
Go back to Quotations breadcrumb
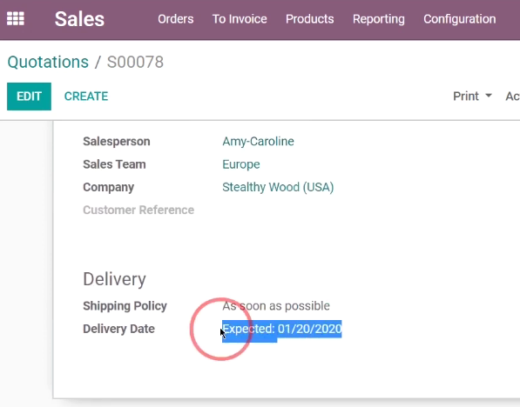(x=48, y=62)
